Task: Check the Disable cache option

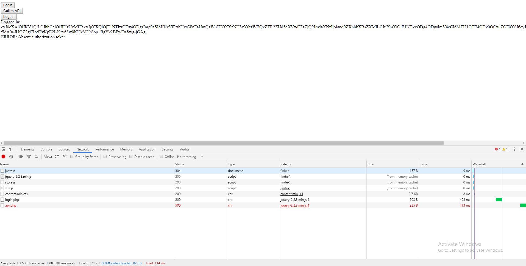Action: (131, 157)
